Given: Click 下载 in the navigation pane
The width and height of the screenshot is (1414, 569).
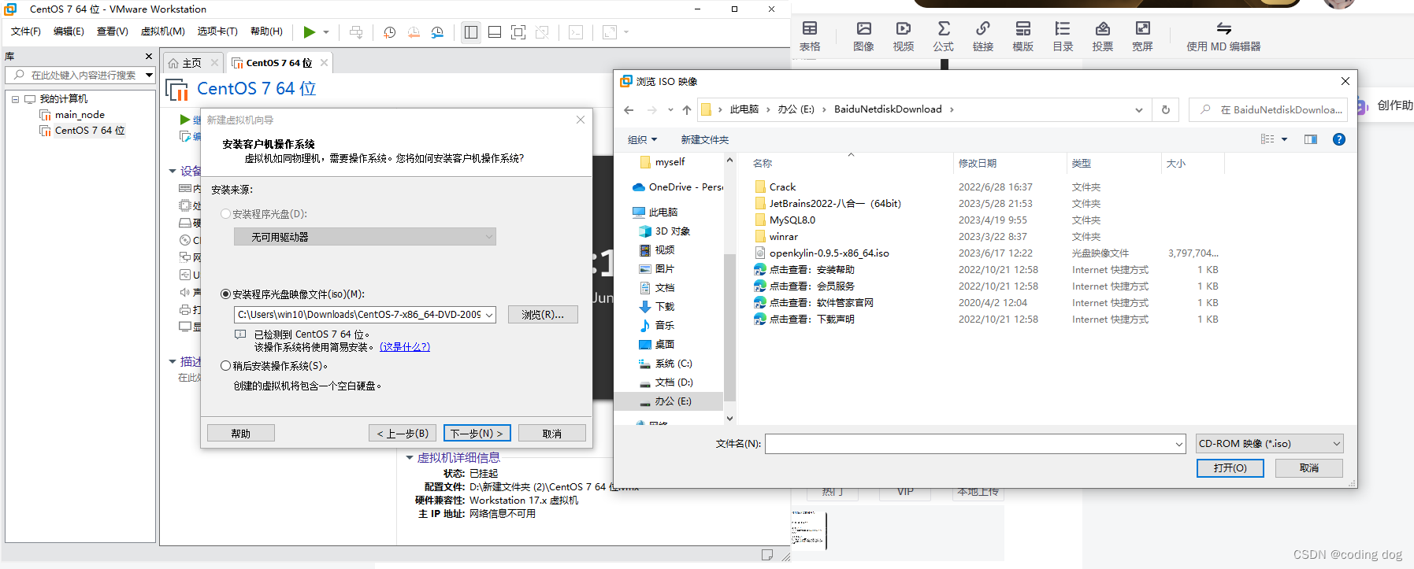Looking at the screenshot, I should (x=665, y=307).
